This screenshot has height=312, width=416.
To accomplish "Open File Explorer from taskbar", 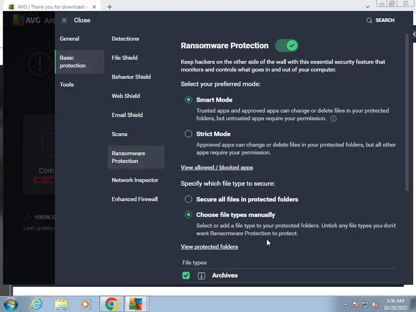I will [61, 304].
